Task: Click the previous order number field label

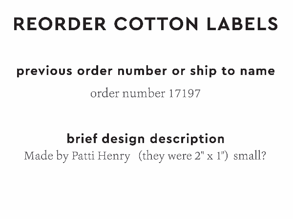Action: (x=146, y=71)
